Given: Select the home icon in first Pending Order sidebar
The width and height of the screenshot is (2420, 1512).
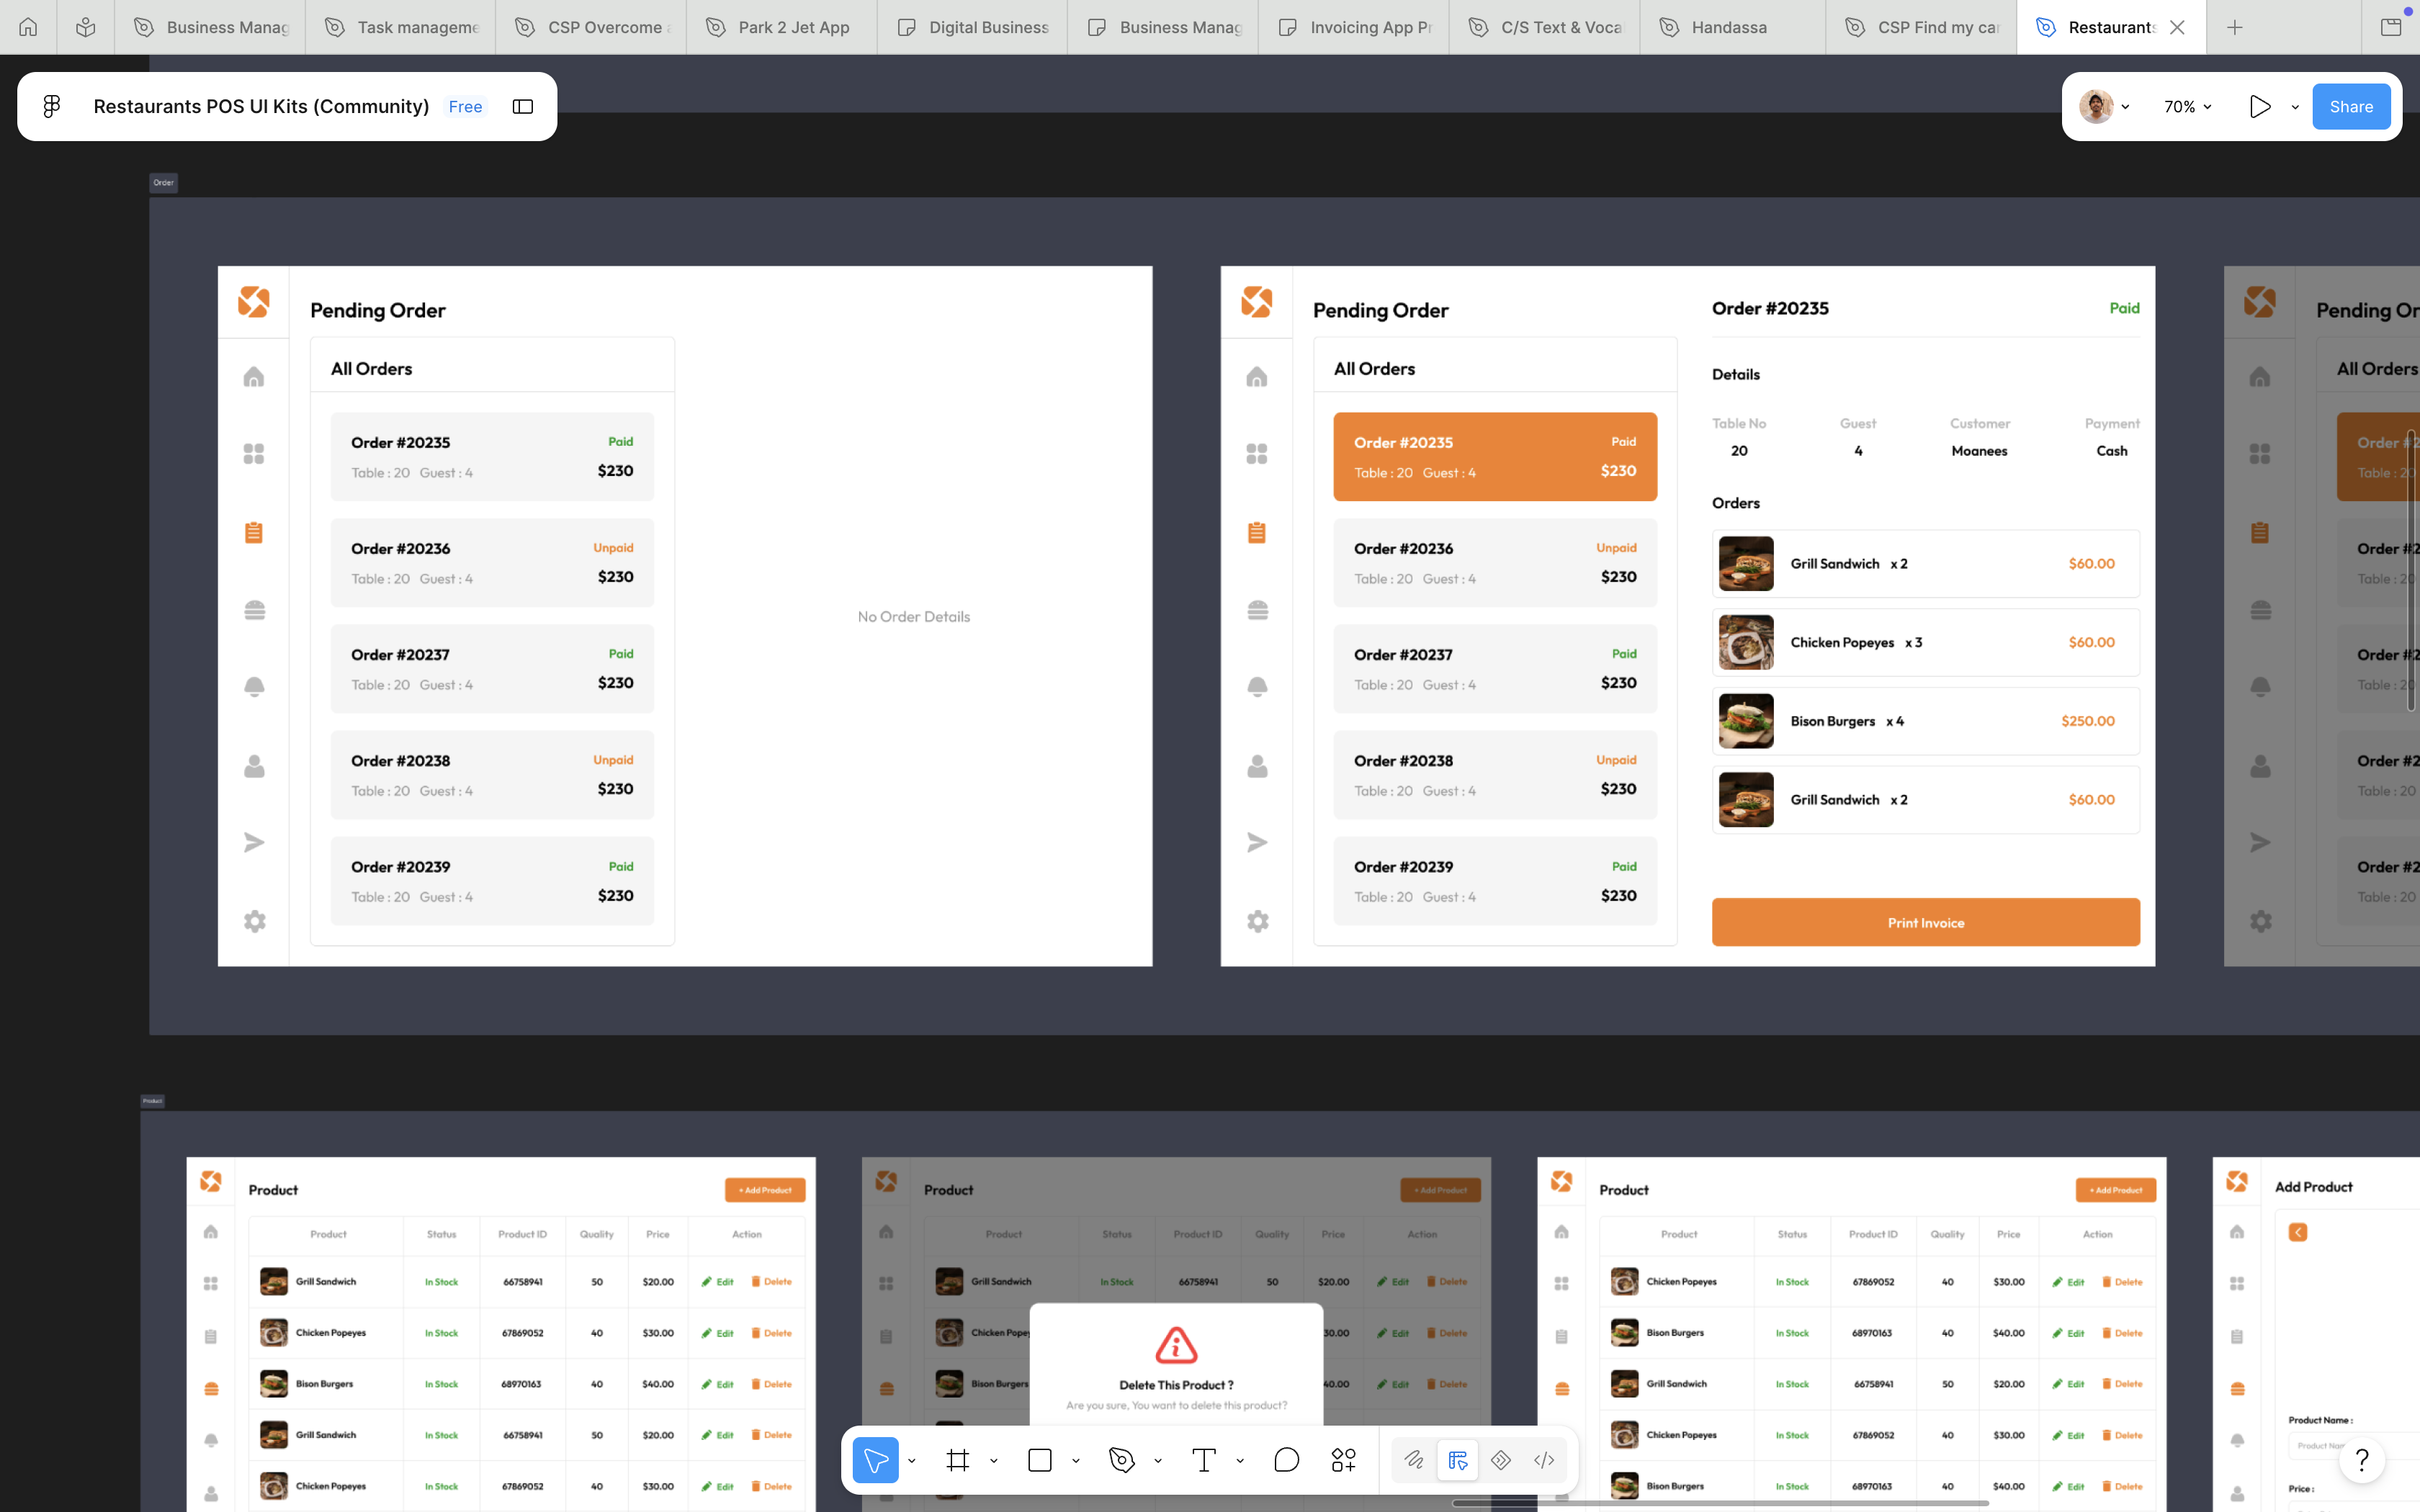Looking at the screenshot, I should pyautogui.click(x=254, y=376).
